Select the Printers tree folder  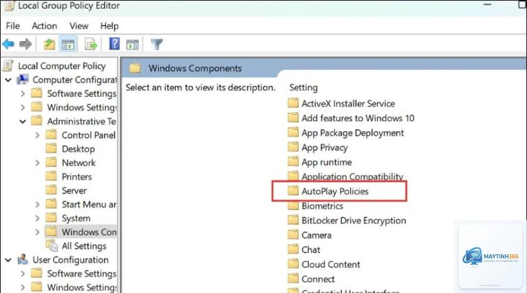click(77, 177)
